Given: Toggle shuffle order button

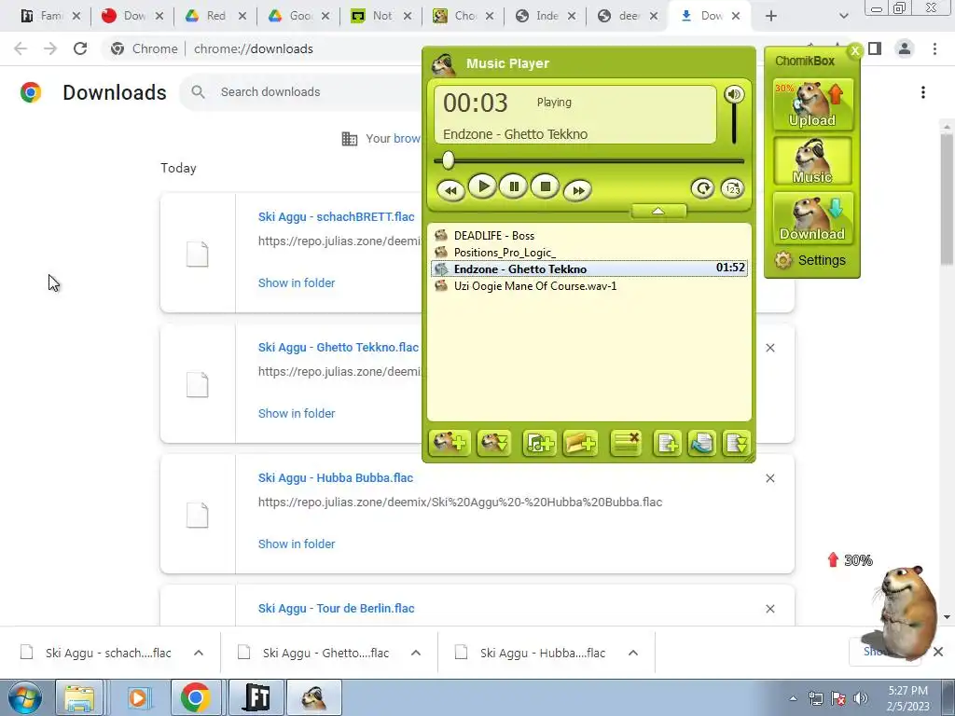Looking at the screenshot, I should 732,188.
